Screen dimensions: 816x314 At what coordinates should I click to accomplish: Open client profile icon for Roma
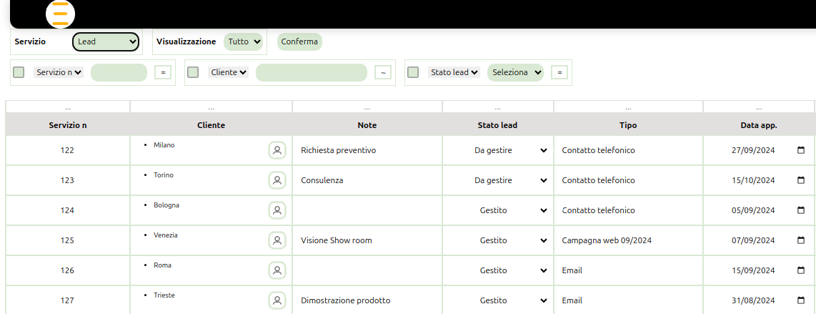tap(277, 270)
